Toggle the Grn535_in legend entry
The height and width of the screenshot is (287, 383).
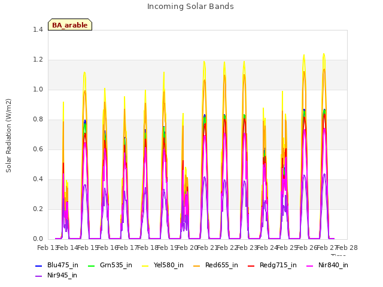tap(110, 265)
